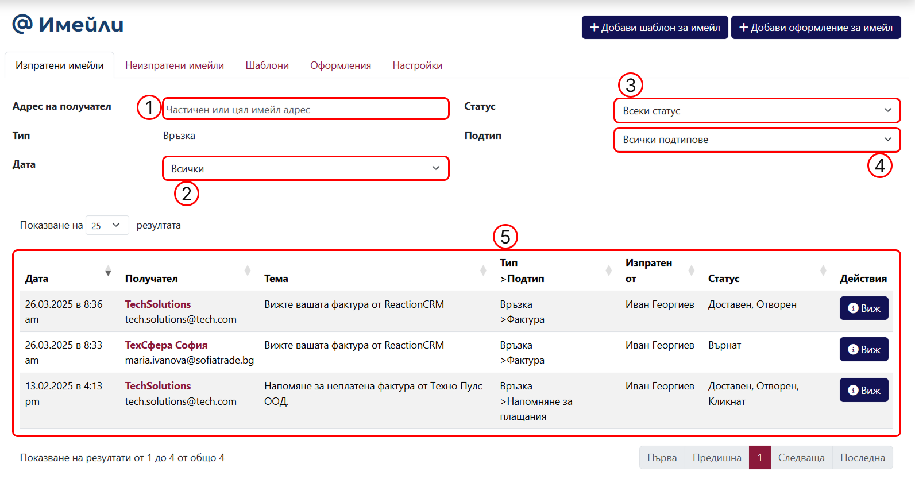This screenshot has height=479, width=915.
Task: View the 13.02.2025 payment reminder email
Action: pos(864,390)
